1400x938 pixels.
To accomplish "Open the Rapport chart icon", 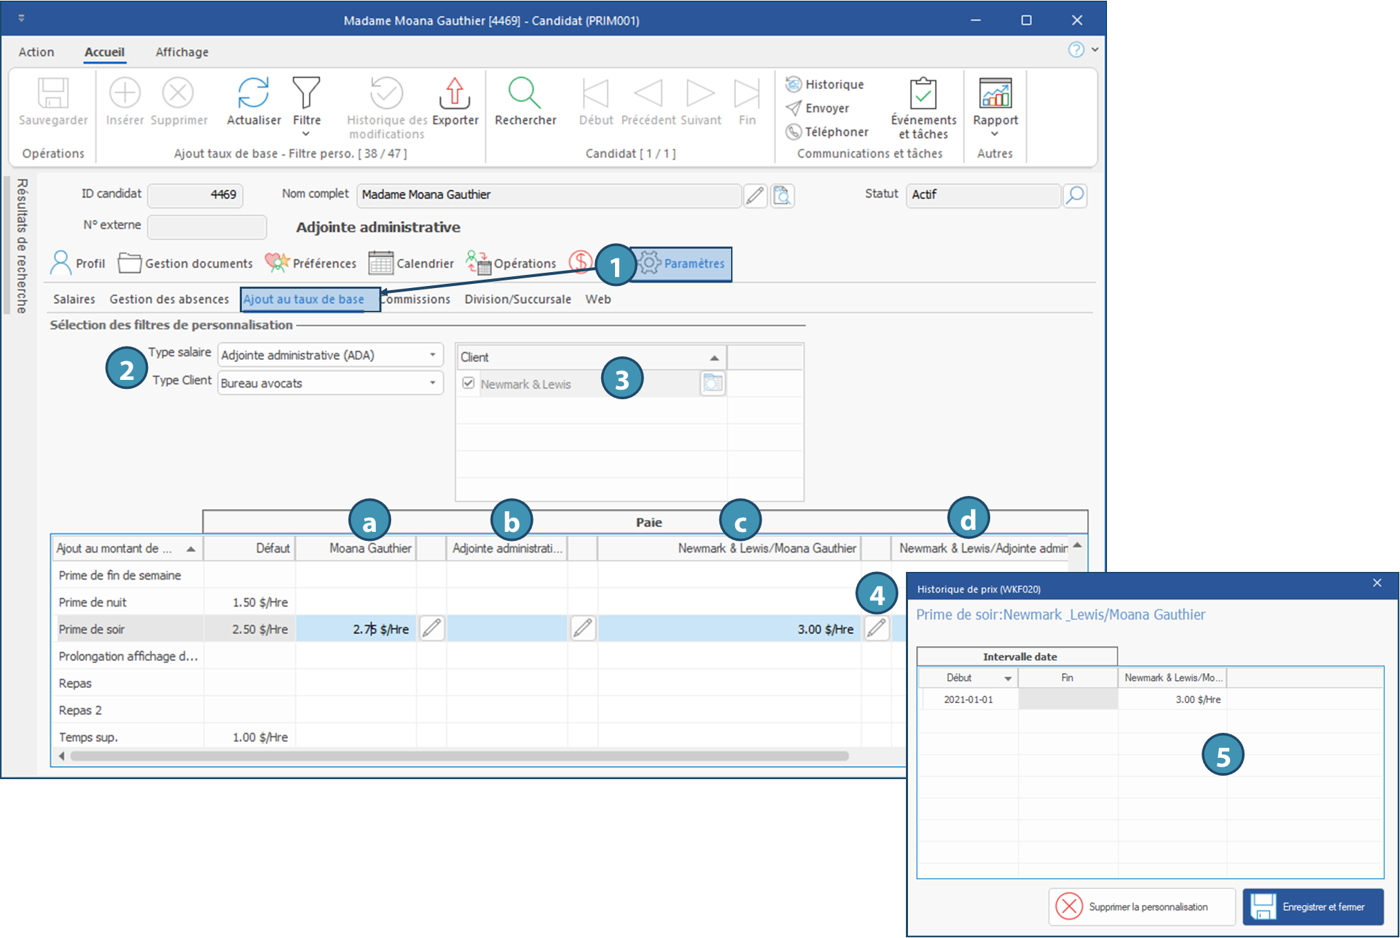I will (x=995, y=93).
